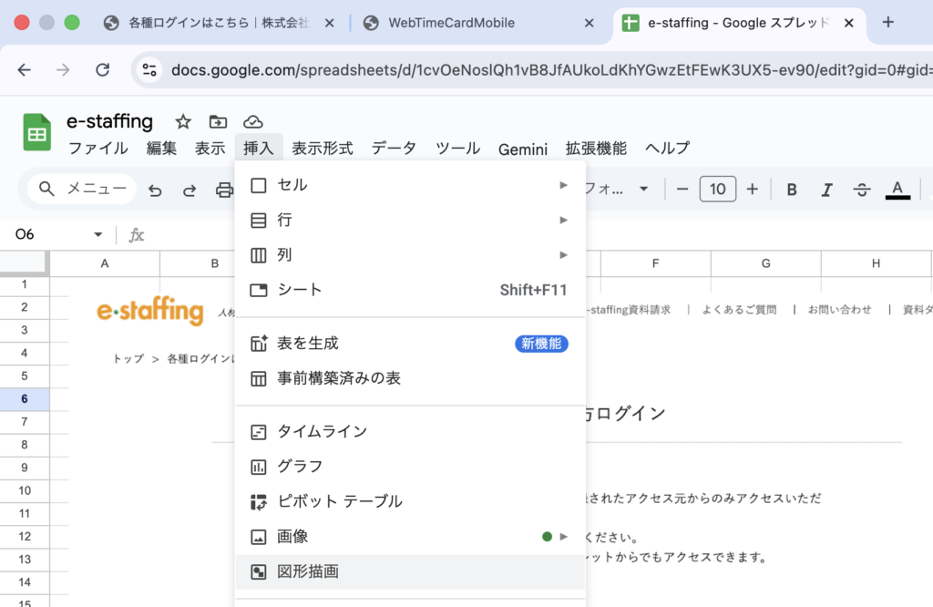Toggle strikethrough formatting icon
Image resolution: width=933 pixels, height=607 pixels.
pos(861,190)
